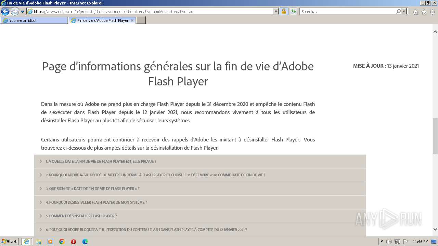Open the Windows Start menu
Image resolution: width=438 pixels, height=246 pixels.
coord(10,242)
